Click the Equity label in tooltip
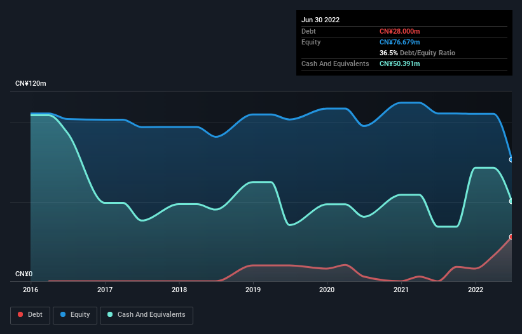 311,42
